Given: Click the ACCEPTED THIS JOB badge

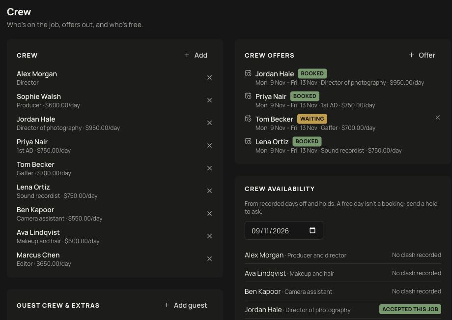Looking at the screenshot, I should click(410, 309).
